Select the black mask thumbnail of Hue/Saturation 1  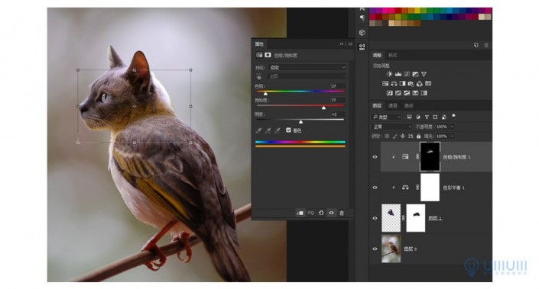pyautogui.click(x=430, y=156)
